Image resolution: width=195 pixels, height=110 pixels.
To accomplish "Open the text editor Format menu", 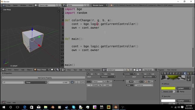I will (87, 70).
